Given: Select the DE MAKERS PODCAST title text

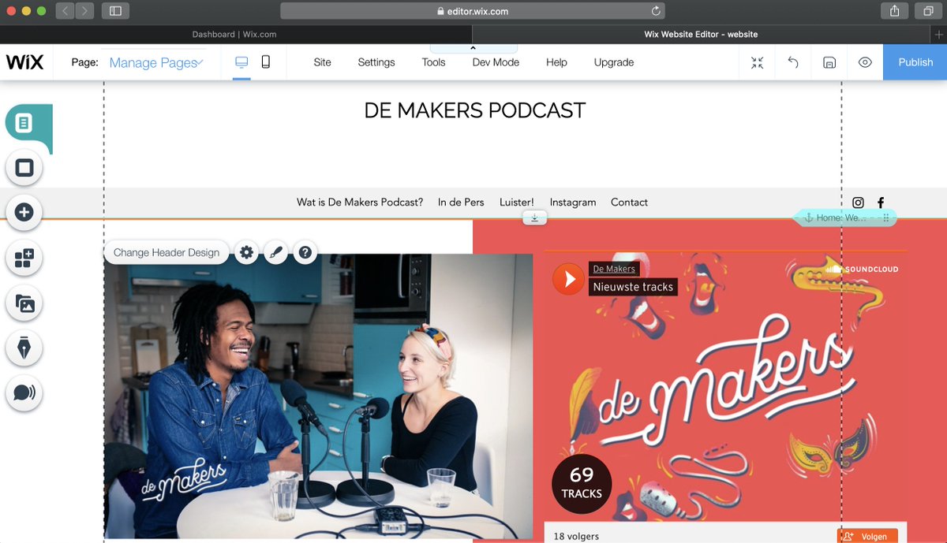Looking at the screenshot, I should pyautogui.click(x=474, y=110).
